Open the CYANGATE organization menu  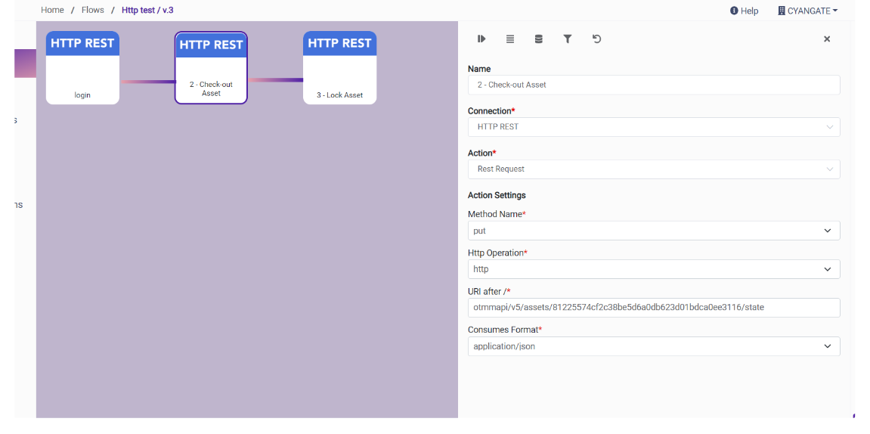(807, 11)
